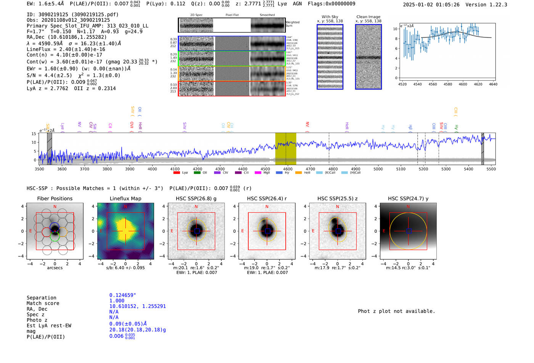Click the Phot z plot not available message

pos(396,311)
